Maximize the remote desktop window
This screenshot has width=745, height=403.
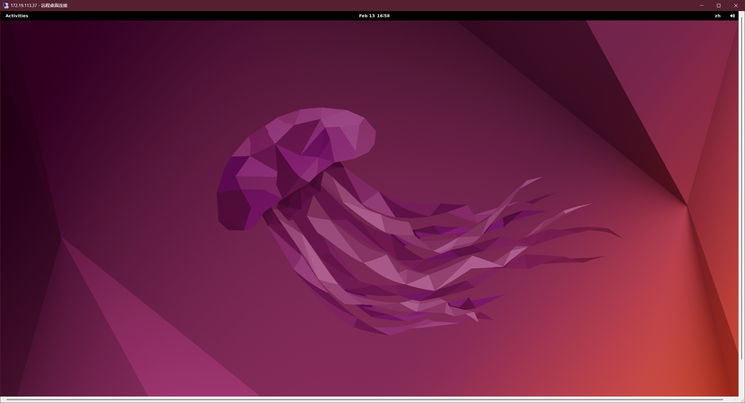pos(719,6)
